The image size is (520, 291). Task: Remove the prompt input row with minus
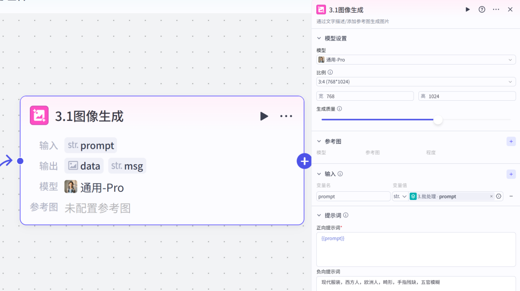[x=511, y=197]
